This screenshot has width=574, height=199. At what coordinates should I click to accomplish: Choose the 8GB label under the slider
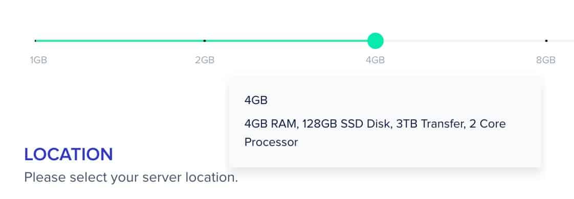546,60
